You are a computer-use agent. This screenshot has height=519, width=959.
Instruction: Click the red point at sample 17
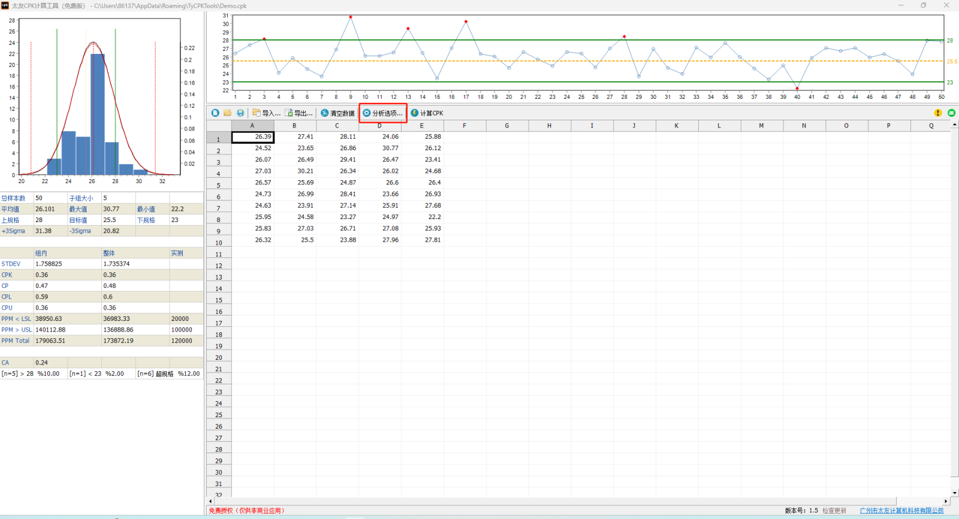tap(466, 22)
